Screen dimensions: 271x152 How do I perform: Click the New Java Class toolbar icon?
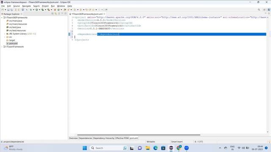[58, 10]
